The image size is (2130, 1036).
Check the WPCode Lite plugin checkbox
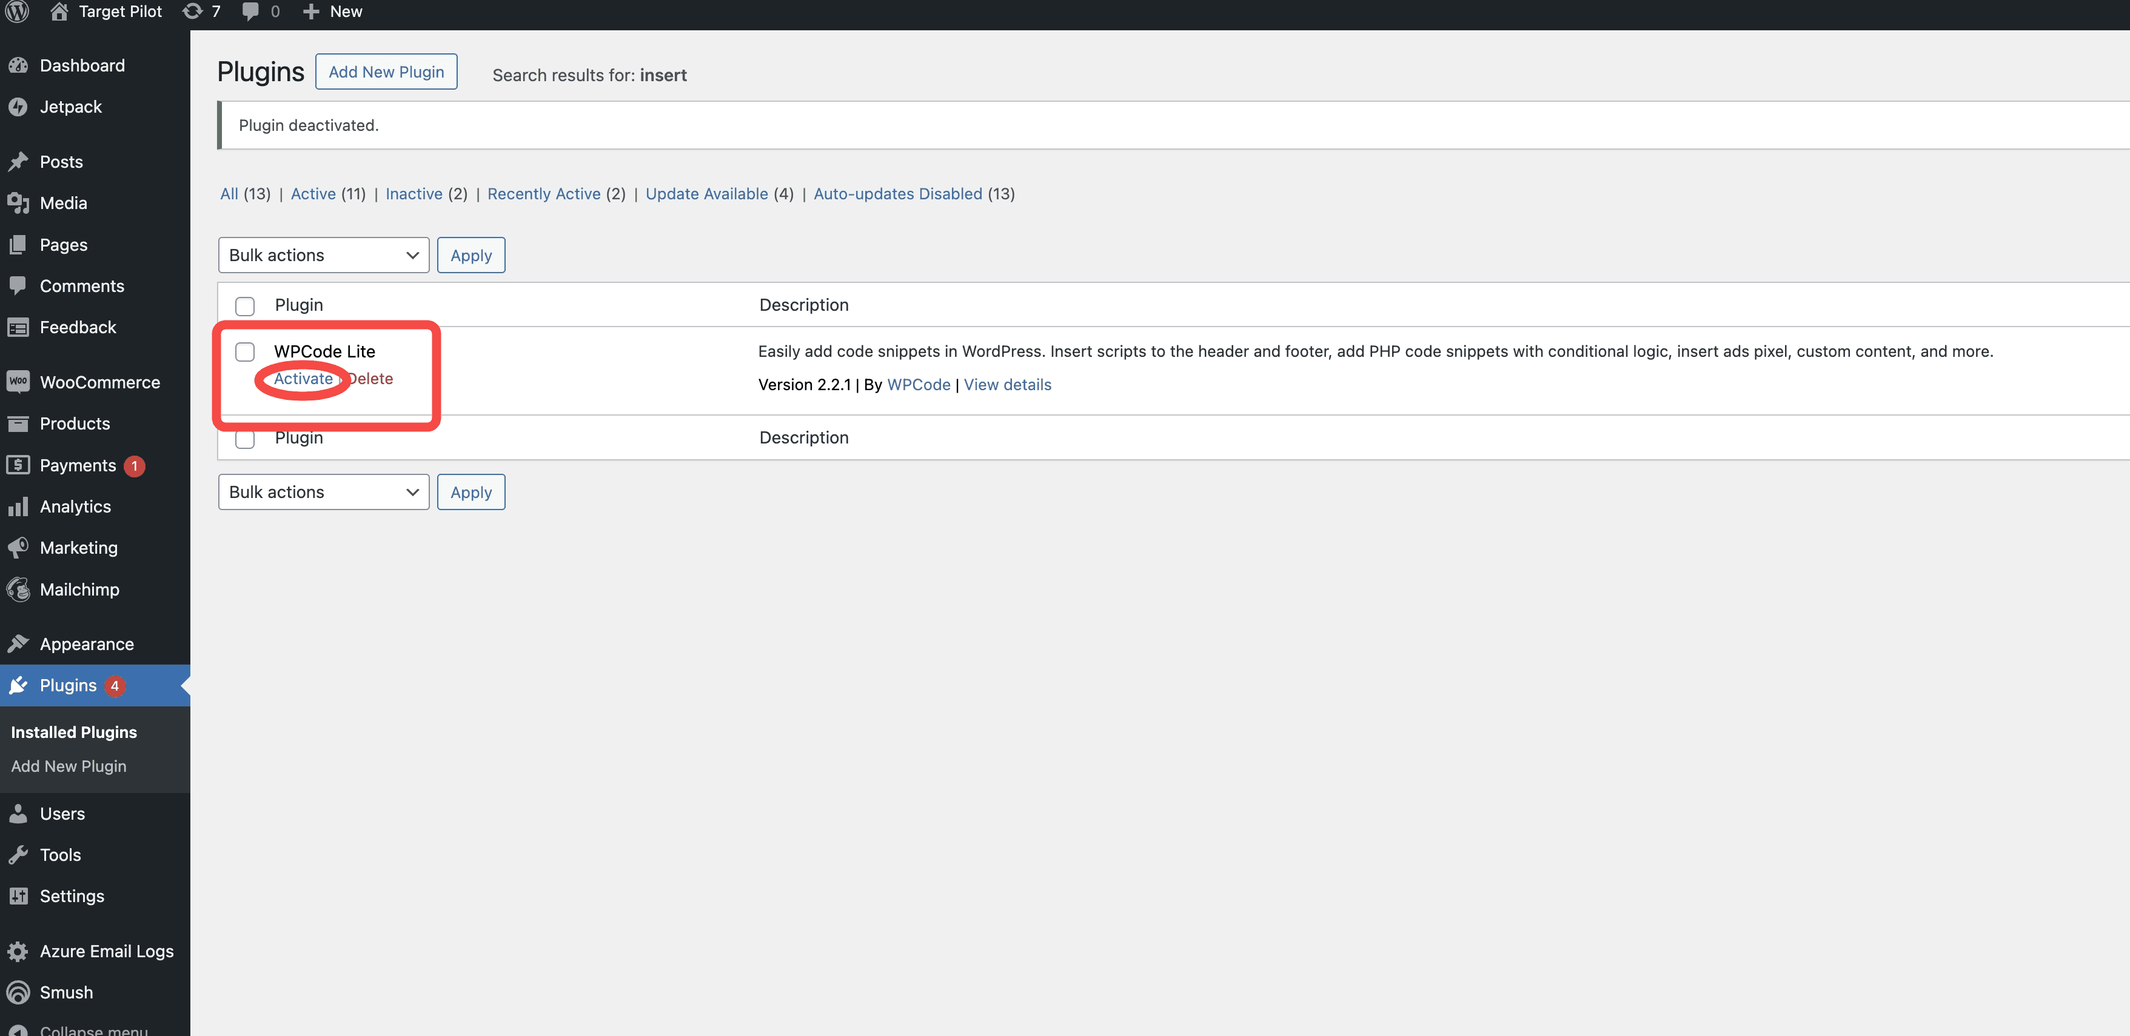(x=245, y=352)
